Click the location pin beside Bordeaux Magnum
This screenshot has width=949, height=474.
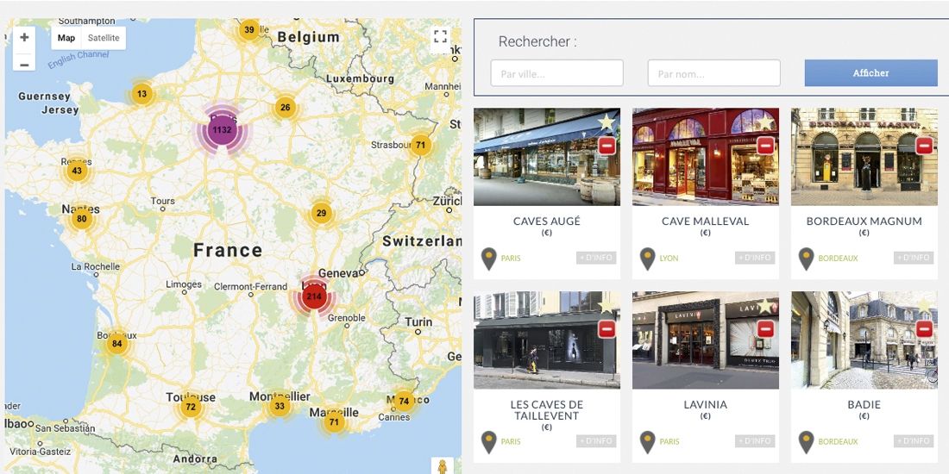806,259
